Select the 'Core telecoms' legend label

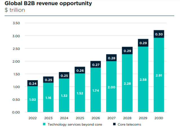129,124
